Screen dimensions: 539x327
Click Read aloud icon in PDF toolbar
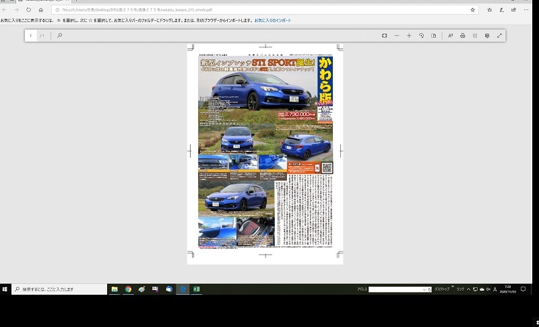(x=450, y=36)
